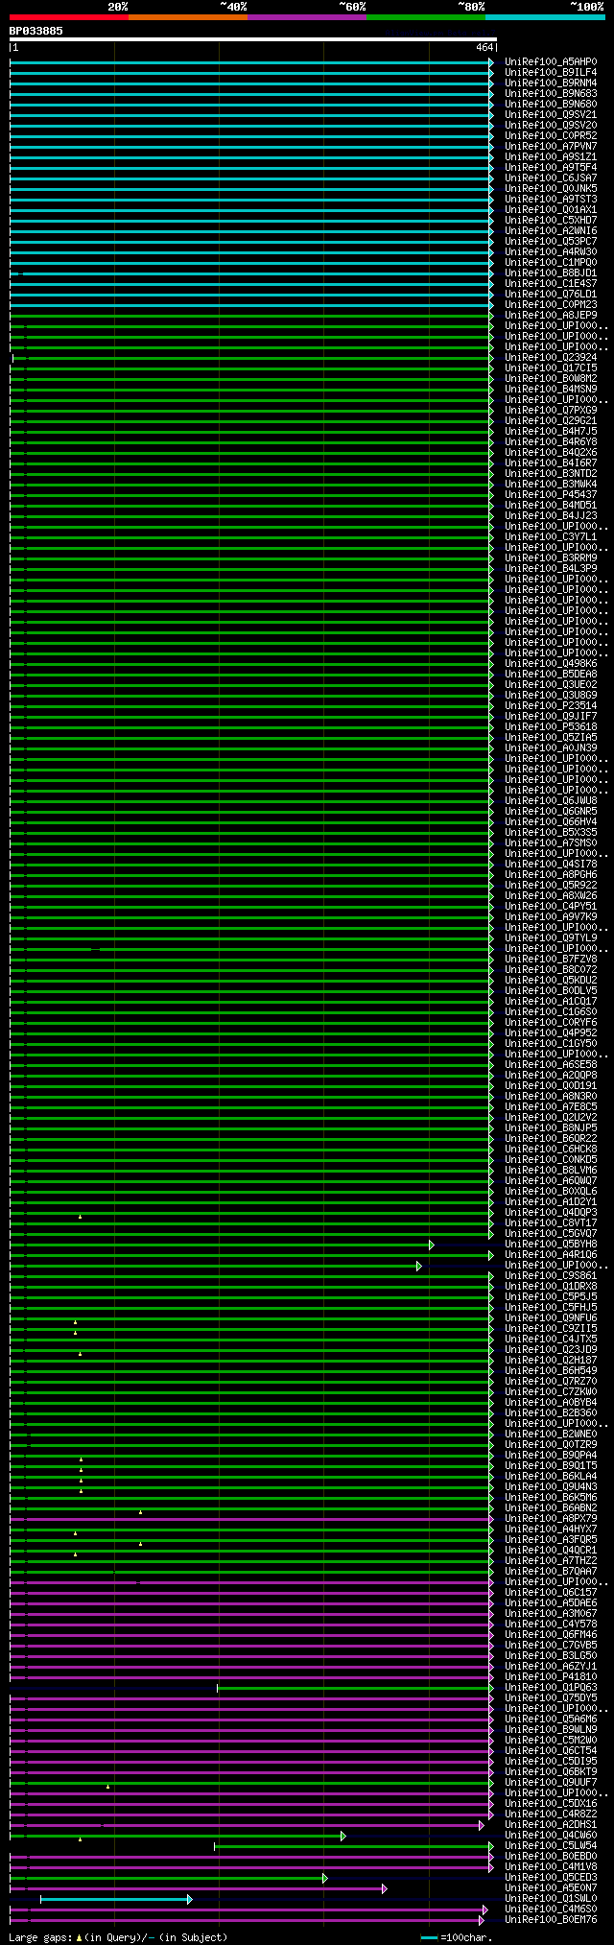Viewport: 614px width, 1945px height.
Task: Select hit label UniRef100_P53618
Action: [551, 727]
